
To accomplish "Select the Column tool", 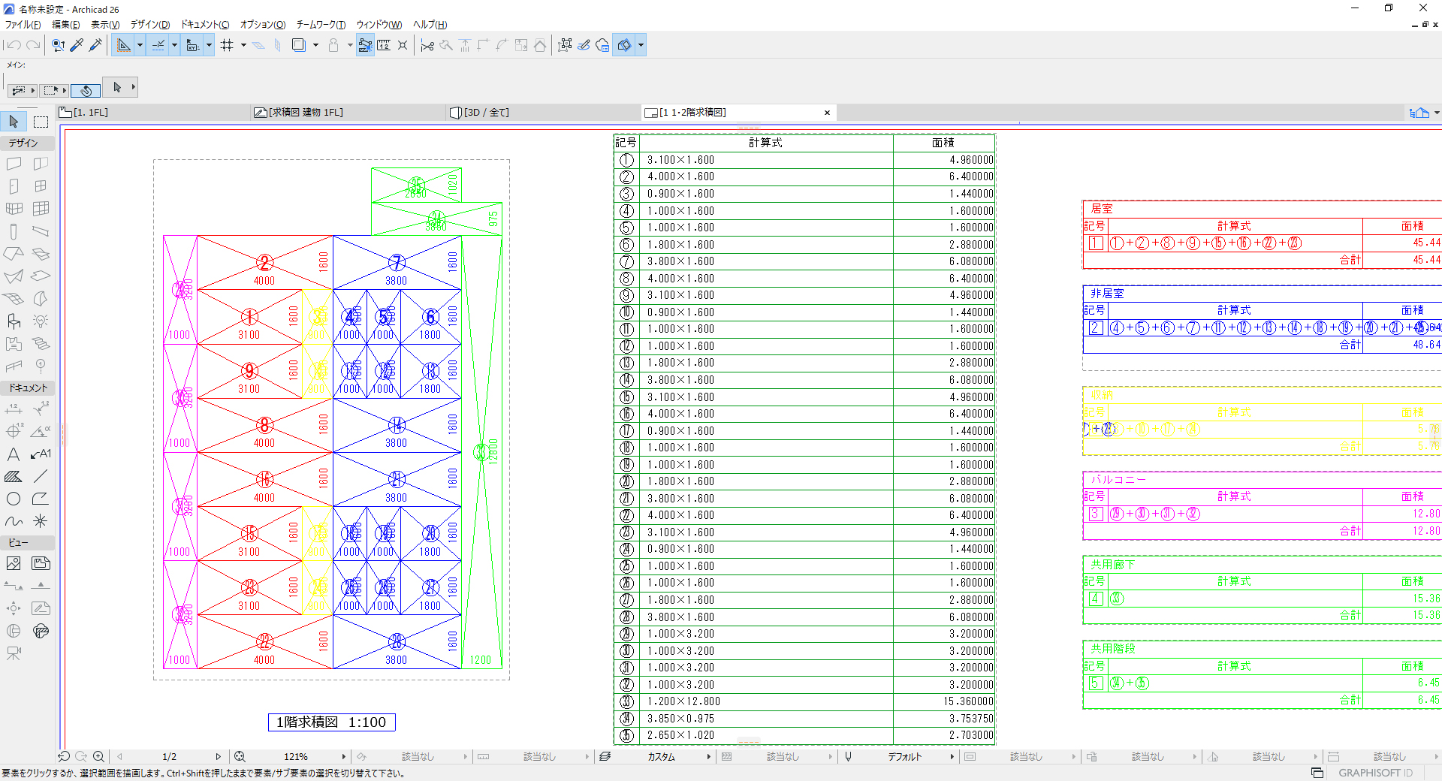I will 14,231.
